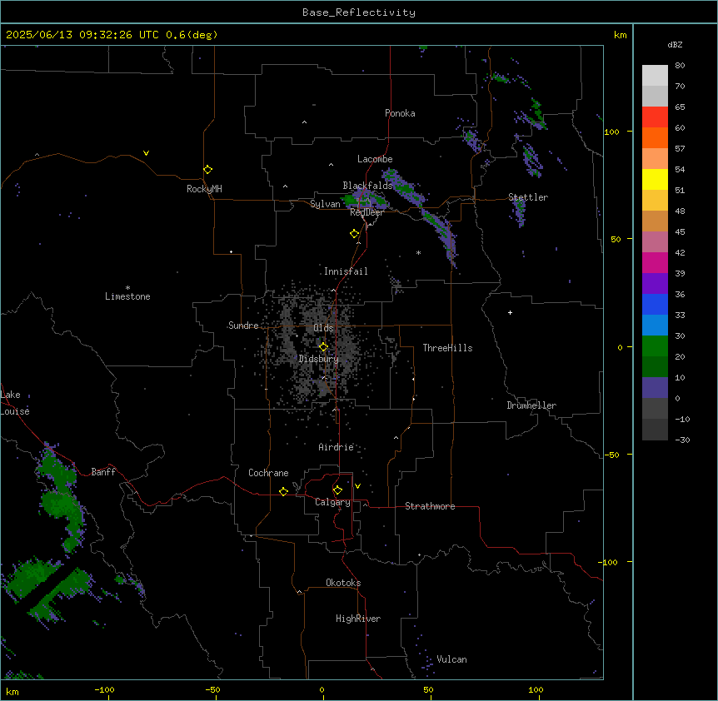
Task: Select the slate purple swatch between 10 and 0
Action: pos(655,388)
